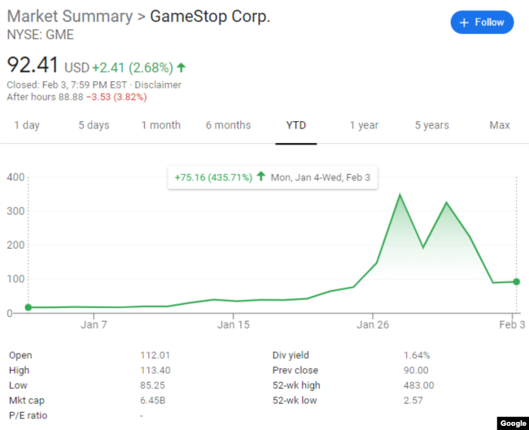This screenshot has width=529, height=430.
Task: Switch to the 5 days range
Action: 94,125
